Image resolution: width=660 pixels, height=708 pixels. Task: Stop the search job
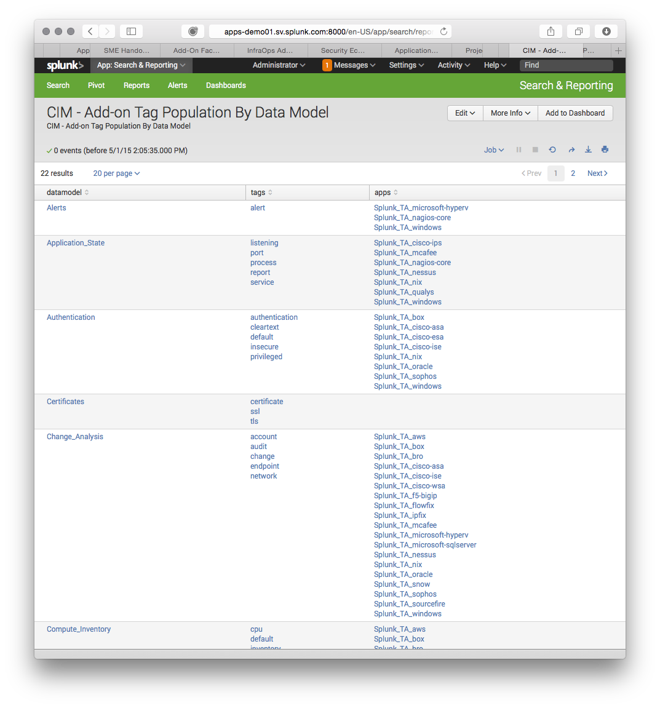click(x=535, y=150)
